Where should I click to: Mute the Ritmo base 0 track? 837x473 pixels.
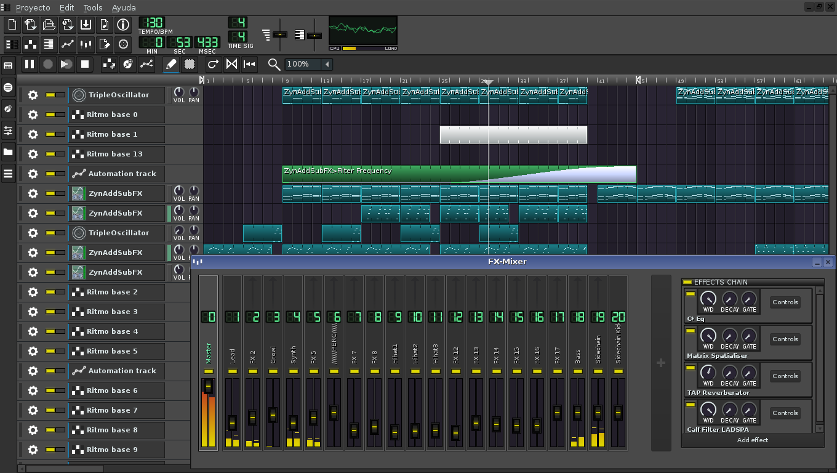tap(50, 115)
